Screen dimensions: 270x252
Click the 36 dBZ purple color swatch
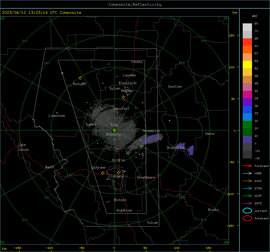(x=247, y=102)
